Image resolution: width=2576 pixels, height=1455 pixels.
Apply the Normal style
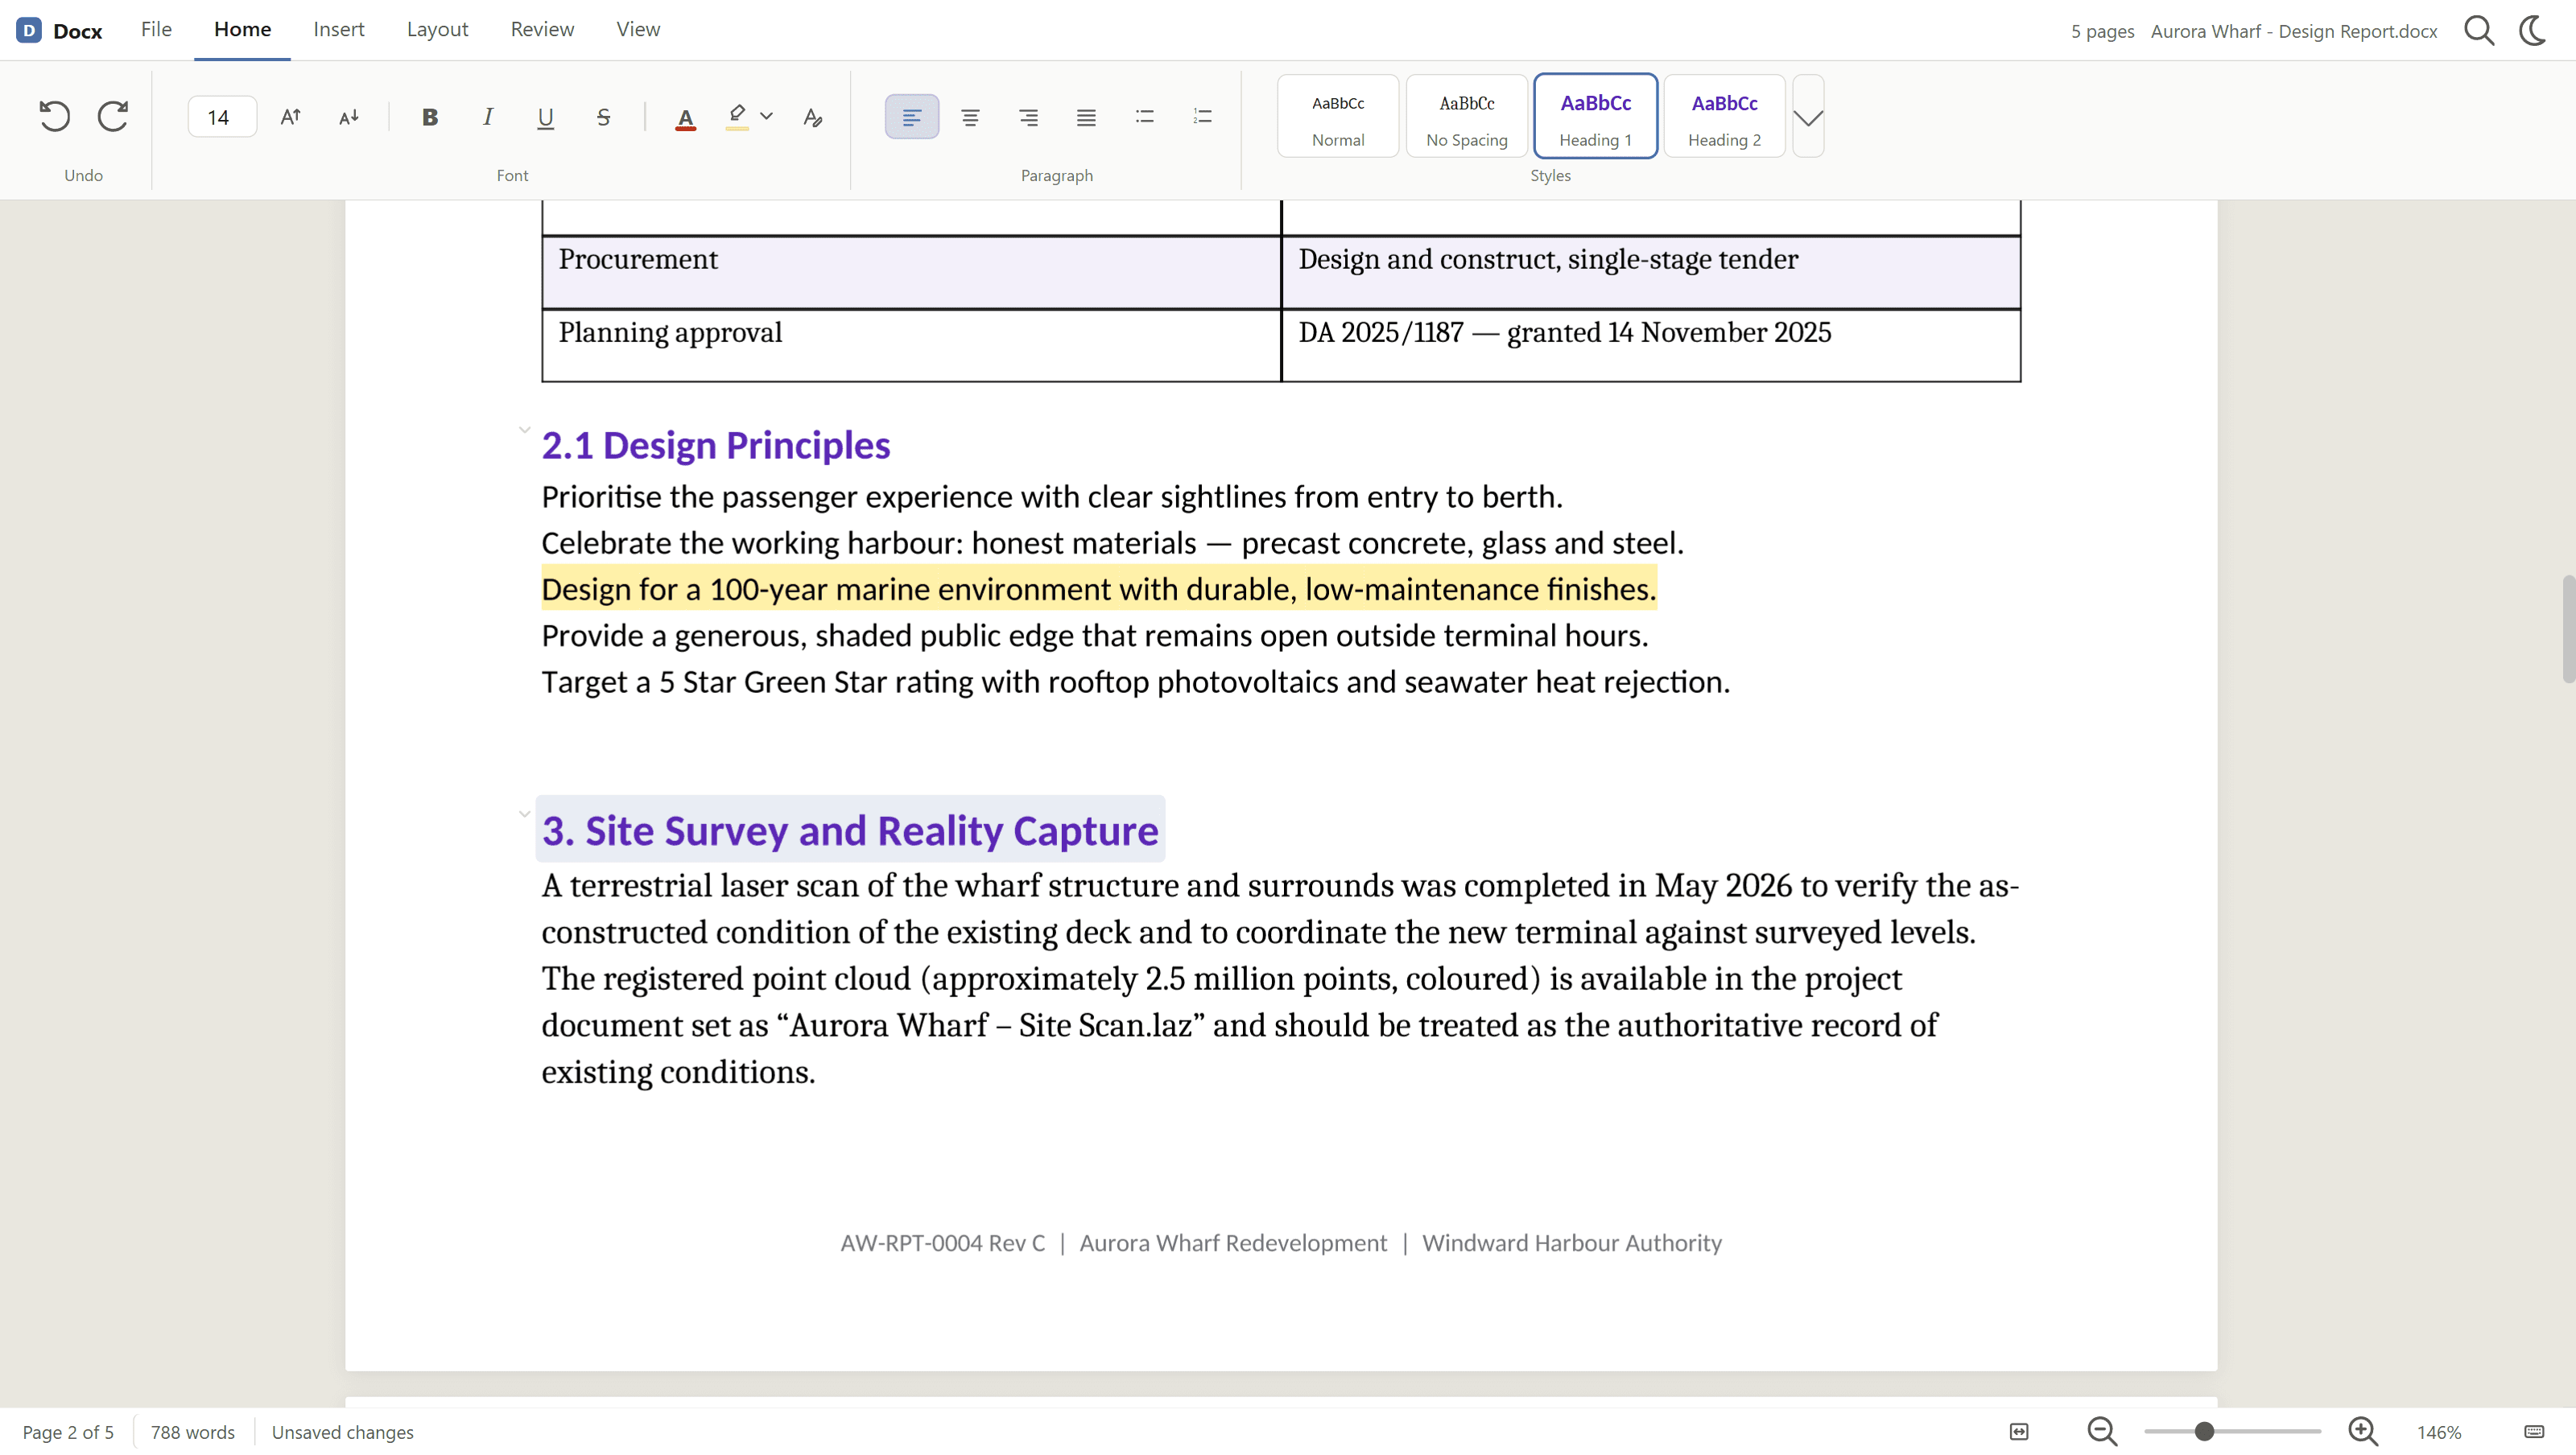point(1338,116)
